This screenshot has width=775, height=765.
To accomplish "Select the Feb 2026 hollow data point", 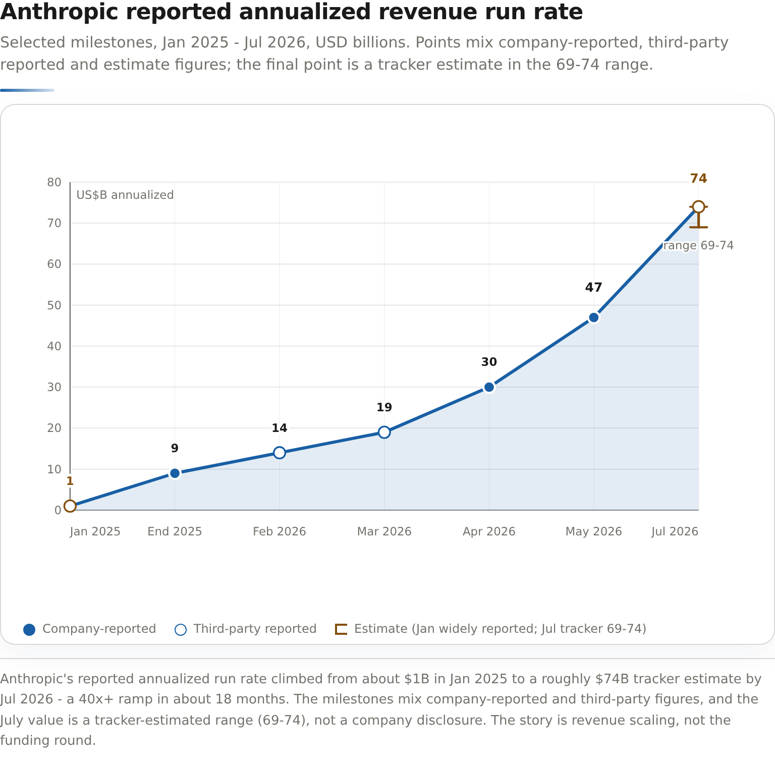I will (280, 453).
